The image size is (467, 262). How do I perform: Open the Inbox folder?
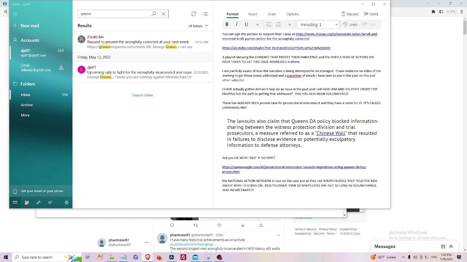(x=41, y=95)
